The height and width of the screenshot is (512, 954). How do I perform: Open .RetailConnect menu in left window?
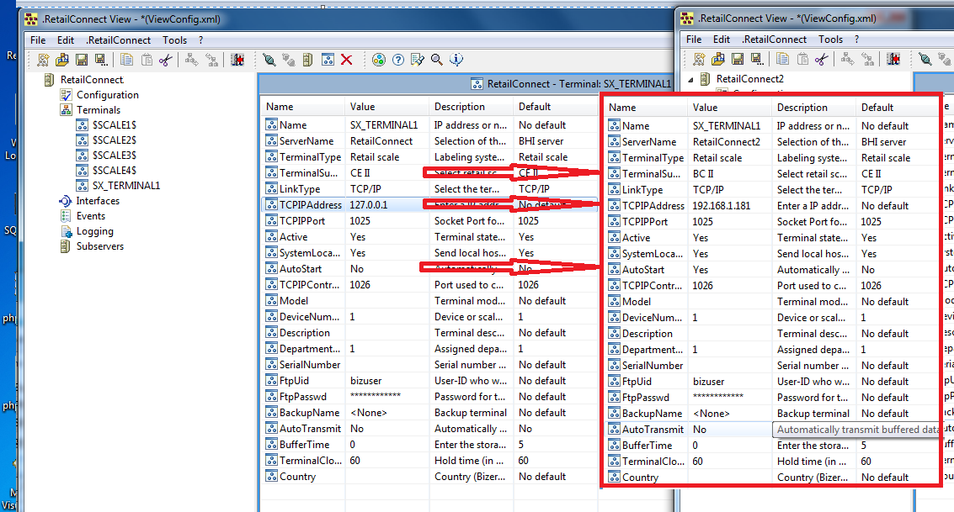pyautogui.click(x=118, y=40)
